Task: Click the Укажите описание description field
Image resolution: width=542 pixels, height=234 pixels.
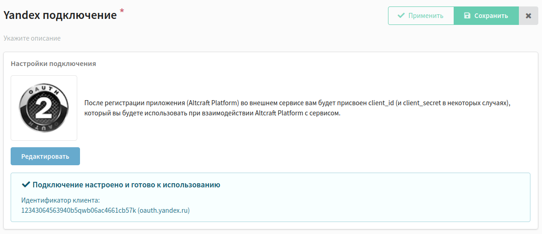Action: [x=32, y=38]
